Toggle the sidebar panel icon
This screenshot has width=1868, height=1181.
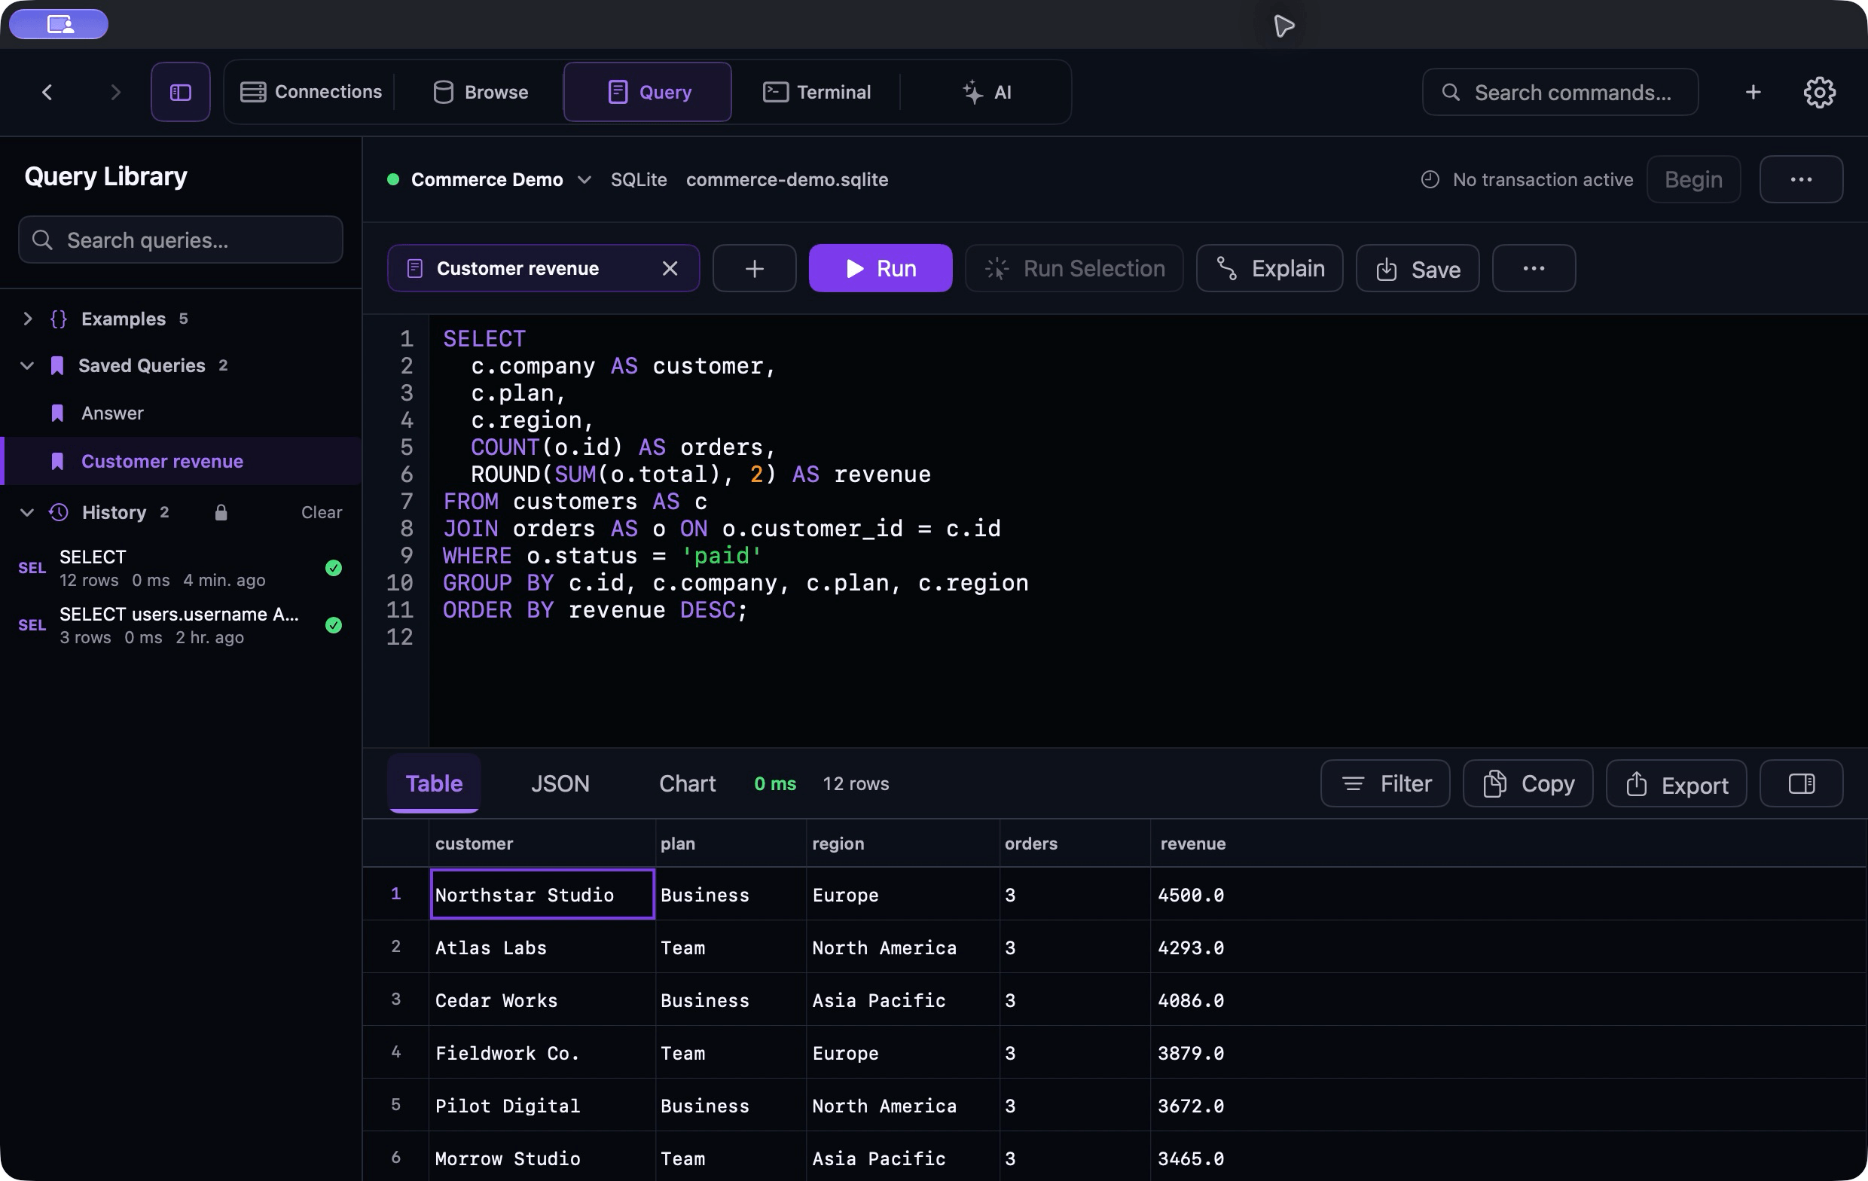[x=180, y=92]
